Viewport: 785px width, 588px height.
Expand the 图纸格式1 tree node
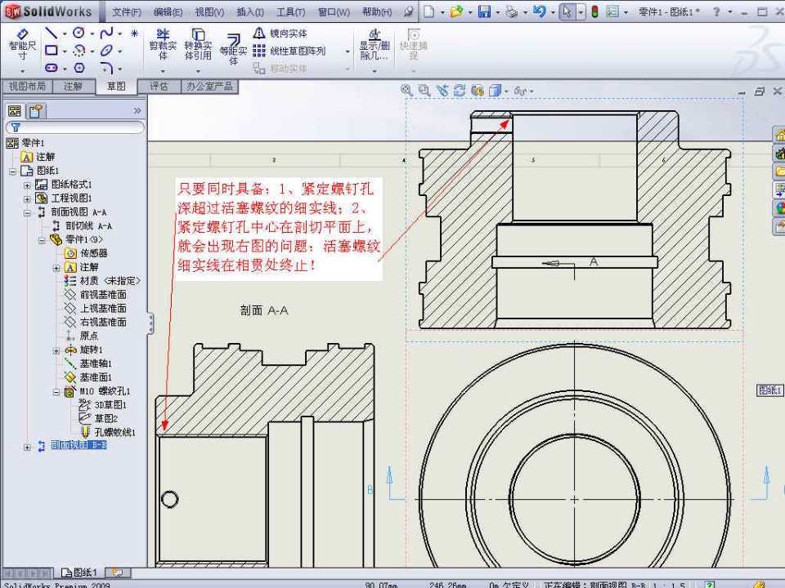pos(27,185)
